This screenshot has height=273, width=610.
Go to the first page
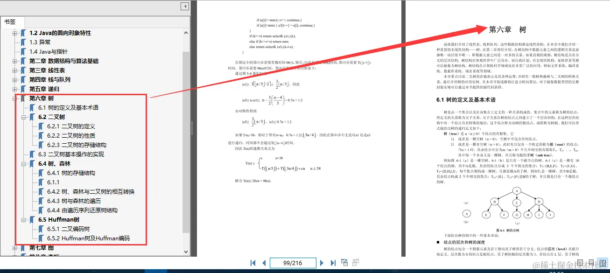[253, 263]
